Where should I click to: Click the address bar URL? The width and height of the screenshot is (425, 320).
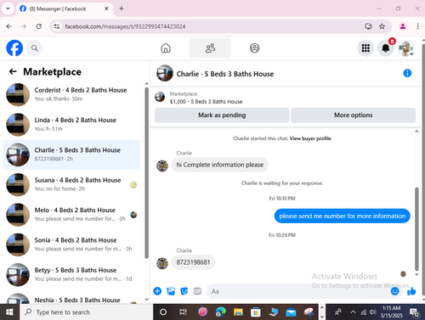tap(125, 26)
